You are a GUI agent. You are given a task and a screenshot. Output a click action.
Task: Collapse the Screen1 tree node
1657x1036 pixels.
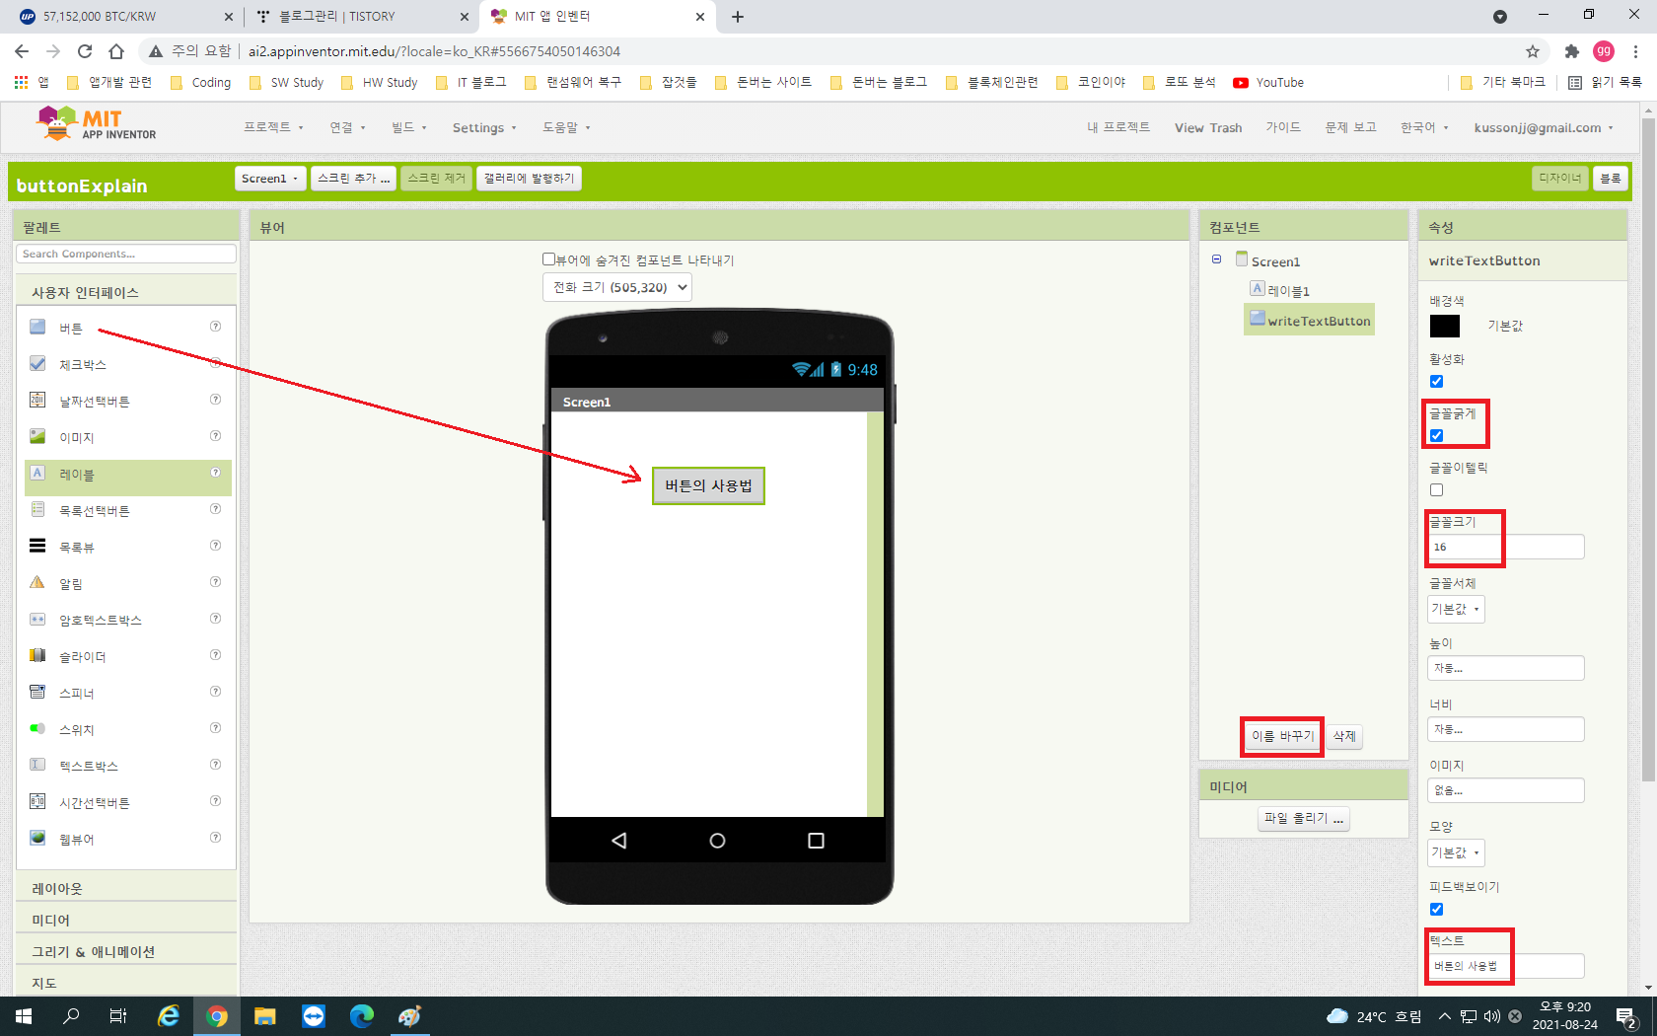tap(1216, 259)
